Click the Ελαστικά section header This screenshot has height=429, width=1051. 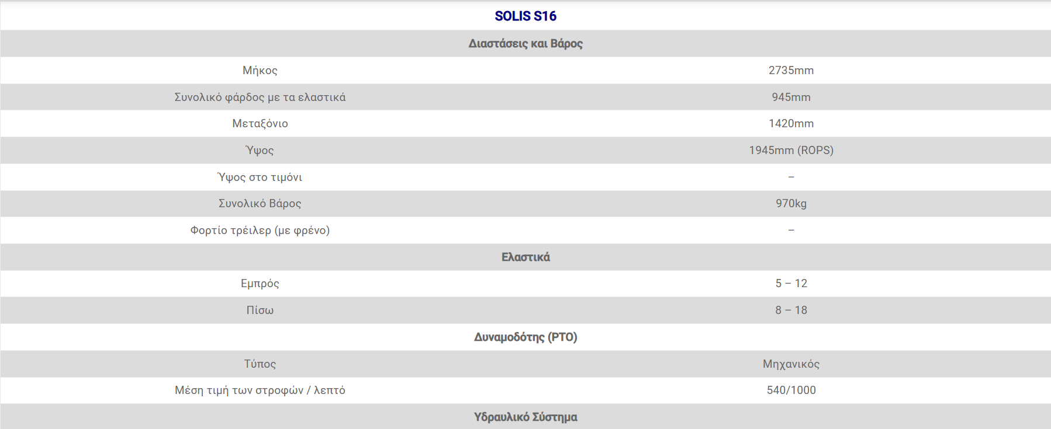[525, 257]
